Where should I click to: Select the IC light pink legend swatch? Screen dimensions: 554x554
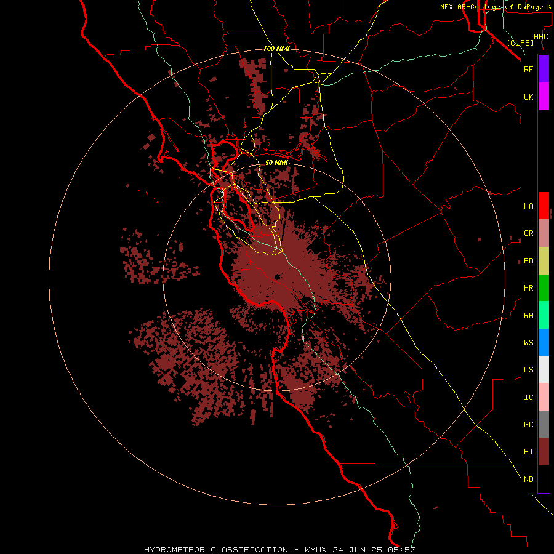click(544, 397)
